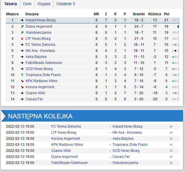Open the Ostatnie 5 tab

(x=66, y=4)
